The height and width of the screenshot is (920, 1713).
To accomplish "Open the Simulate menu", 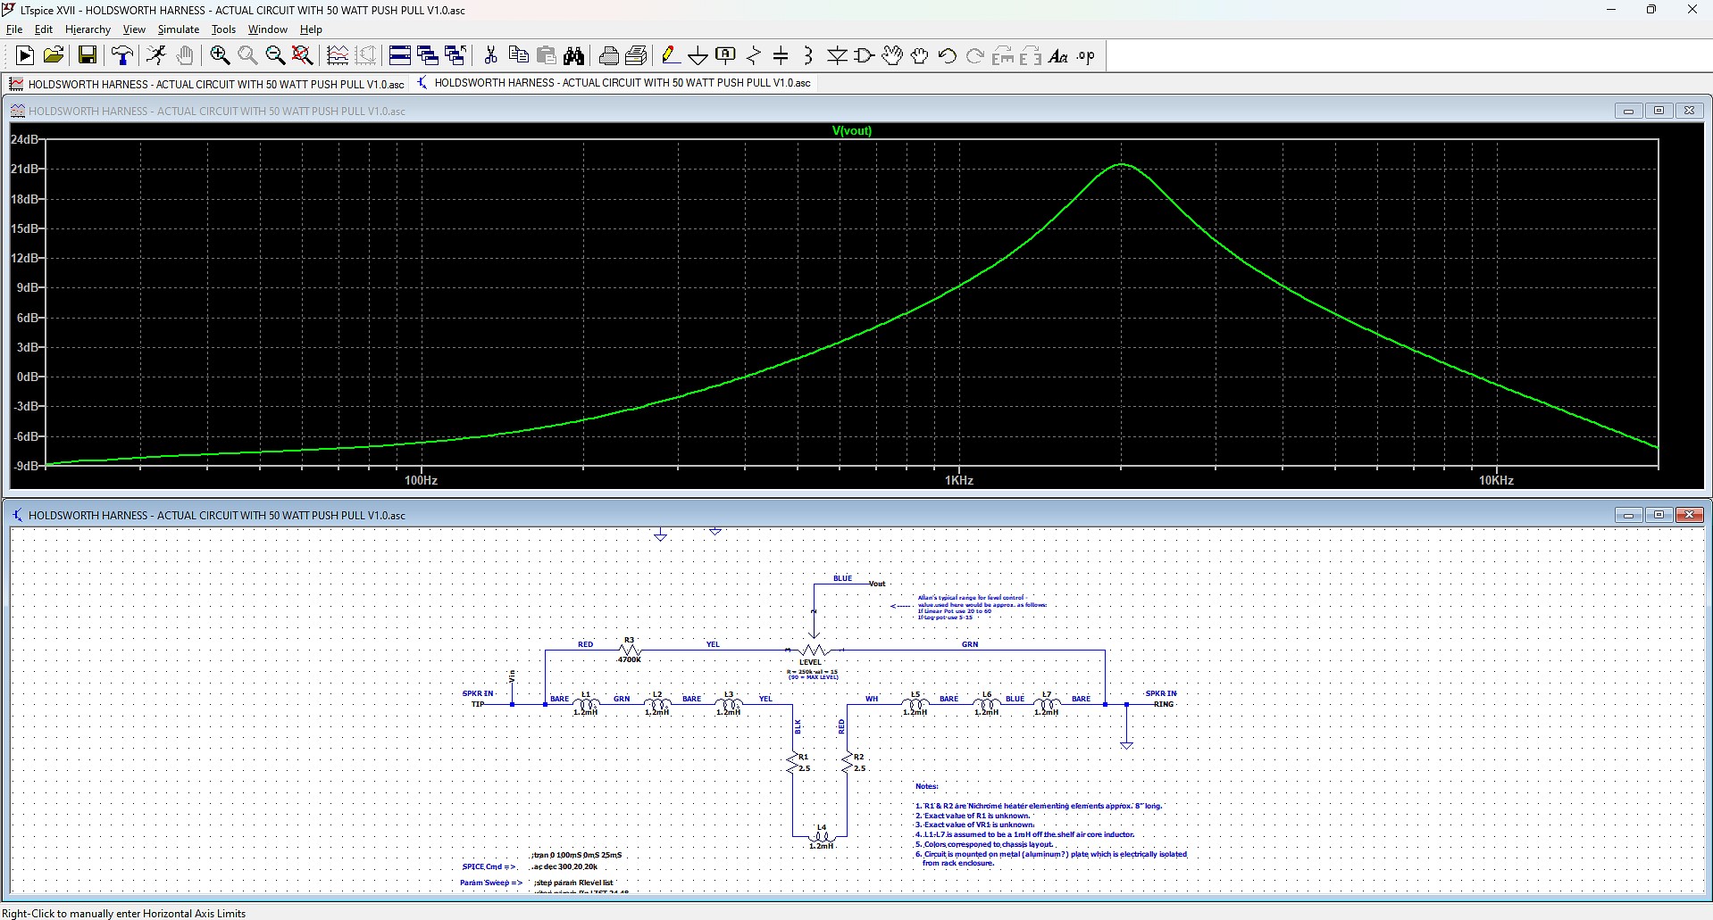I will point(178,29).
